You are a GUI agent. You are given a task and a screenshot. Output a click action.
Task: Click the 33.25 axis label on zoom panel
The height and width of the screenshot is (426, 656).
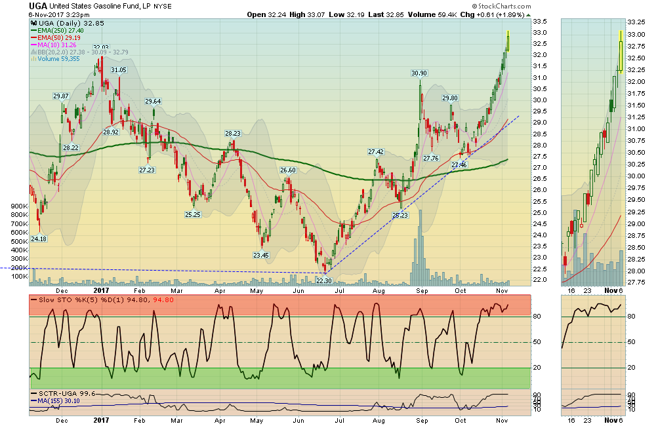pos(636,22)
